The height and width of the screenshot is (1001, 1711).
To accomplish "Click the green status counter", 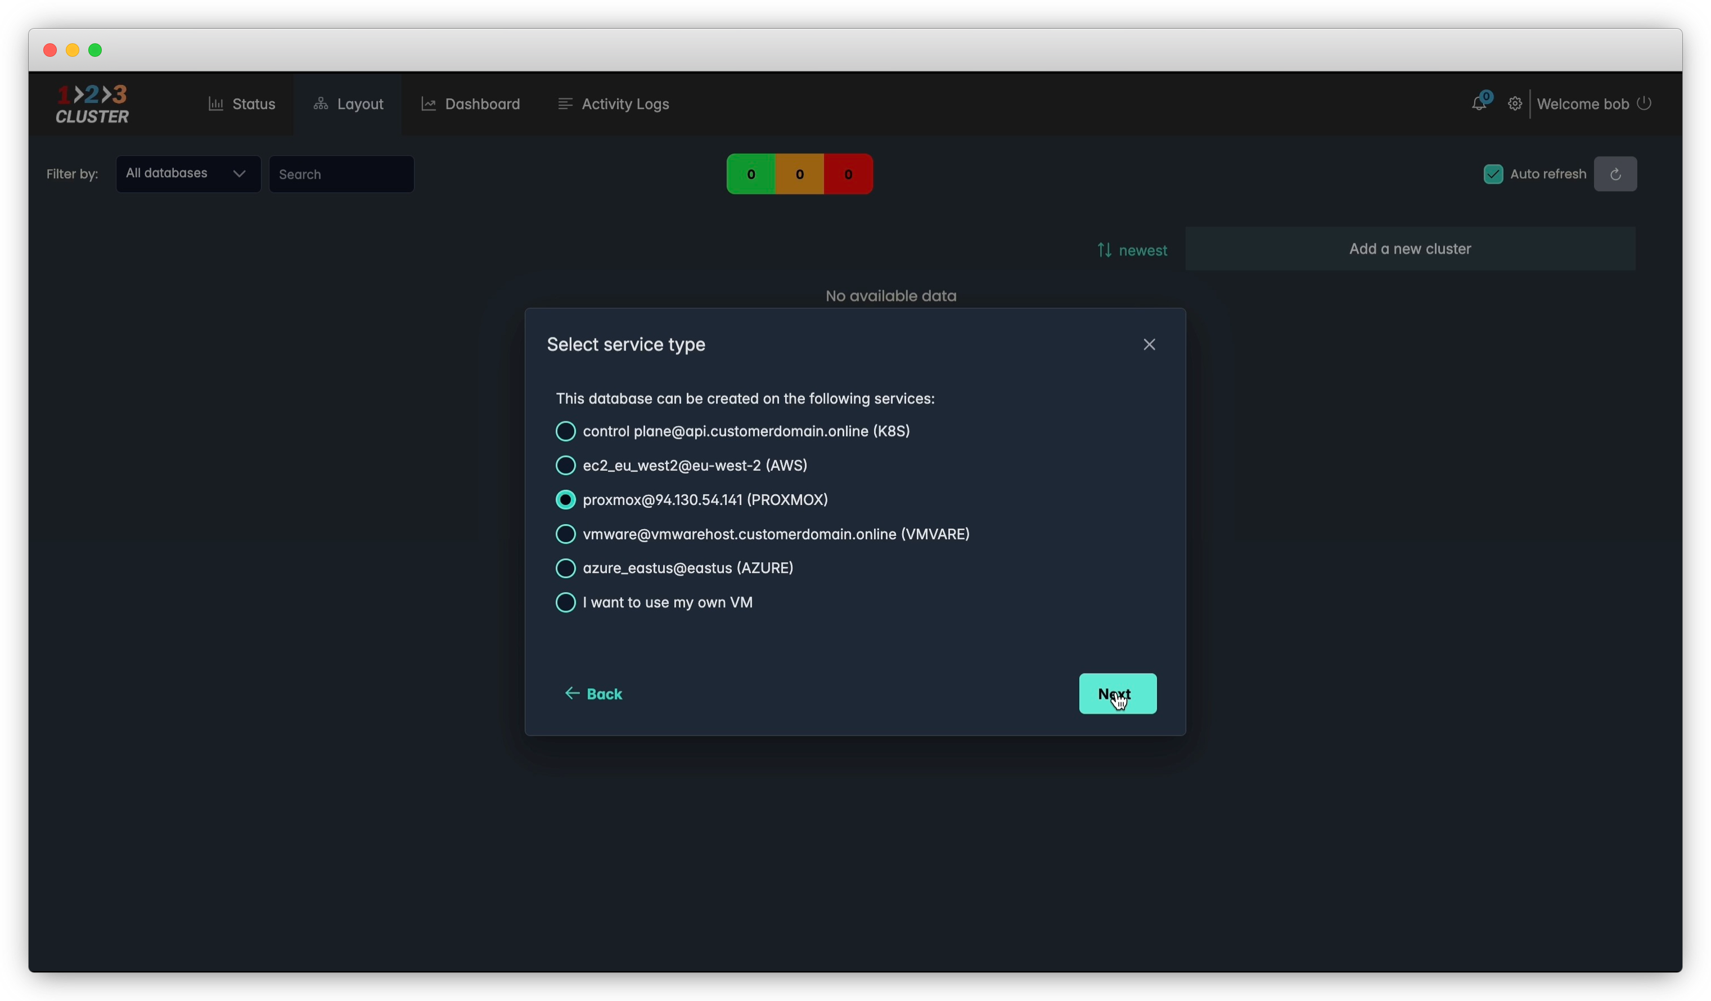I will click(x=751, y=174).
